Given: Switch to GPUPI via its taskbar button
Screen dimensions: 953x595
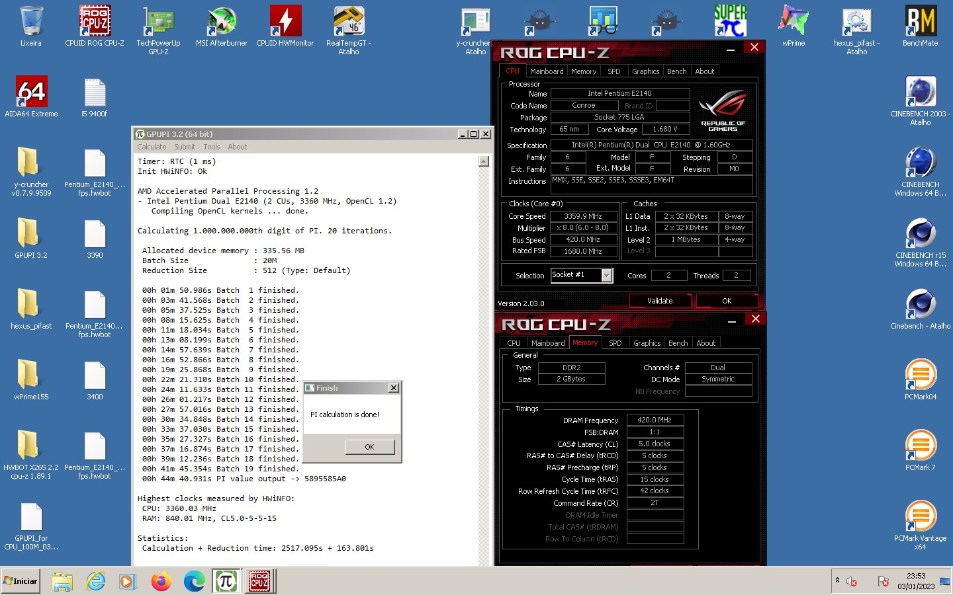Looking at the screenshot, I should coord(226,582).
